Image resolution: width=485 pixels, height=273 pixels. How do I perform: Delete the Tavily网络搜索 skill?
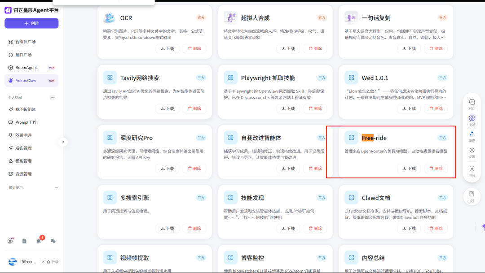[194, 108]
